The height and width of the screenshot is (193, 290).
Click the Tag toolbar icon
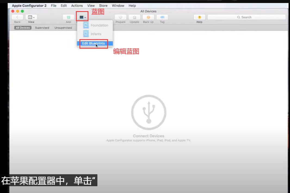tap(162, 17)
